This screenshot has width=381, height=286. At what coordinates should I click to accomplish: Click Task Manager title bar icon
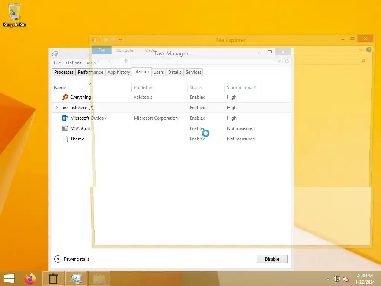point(55,54)
